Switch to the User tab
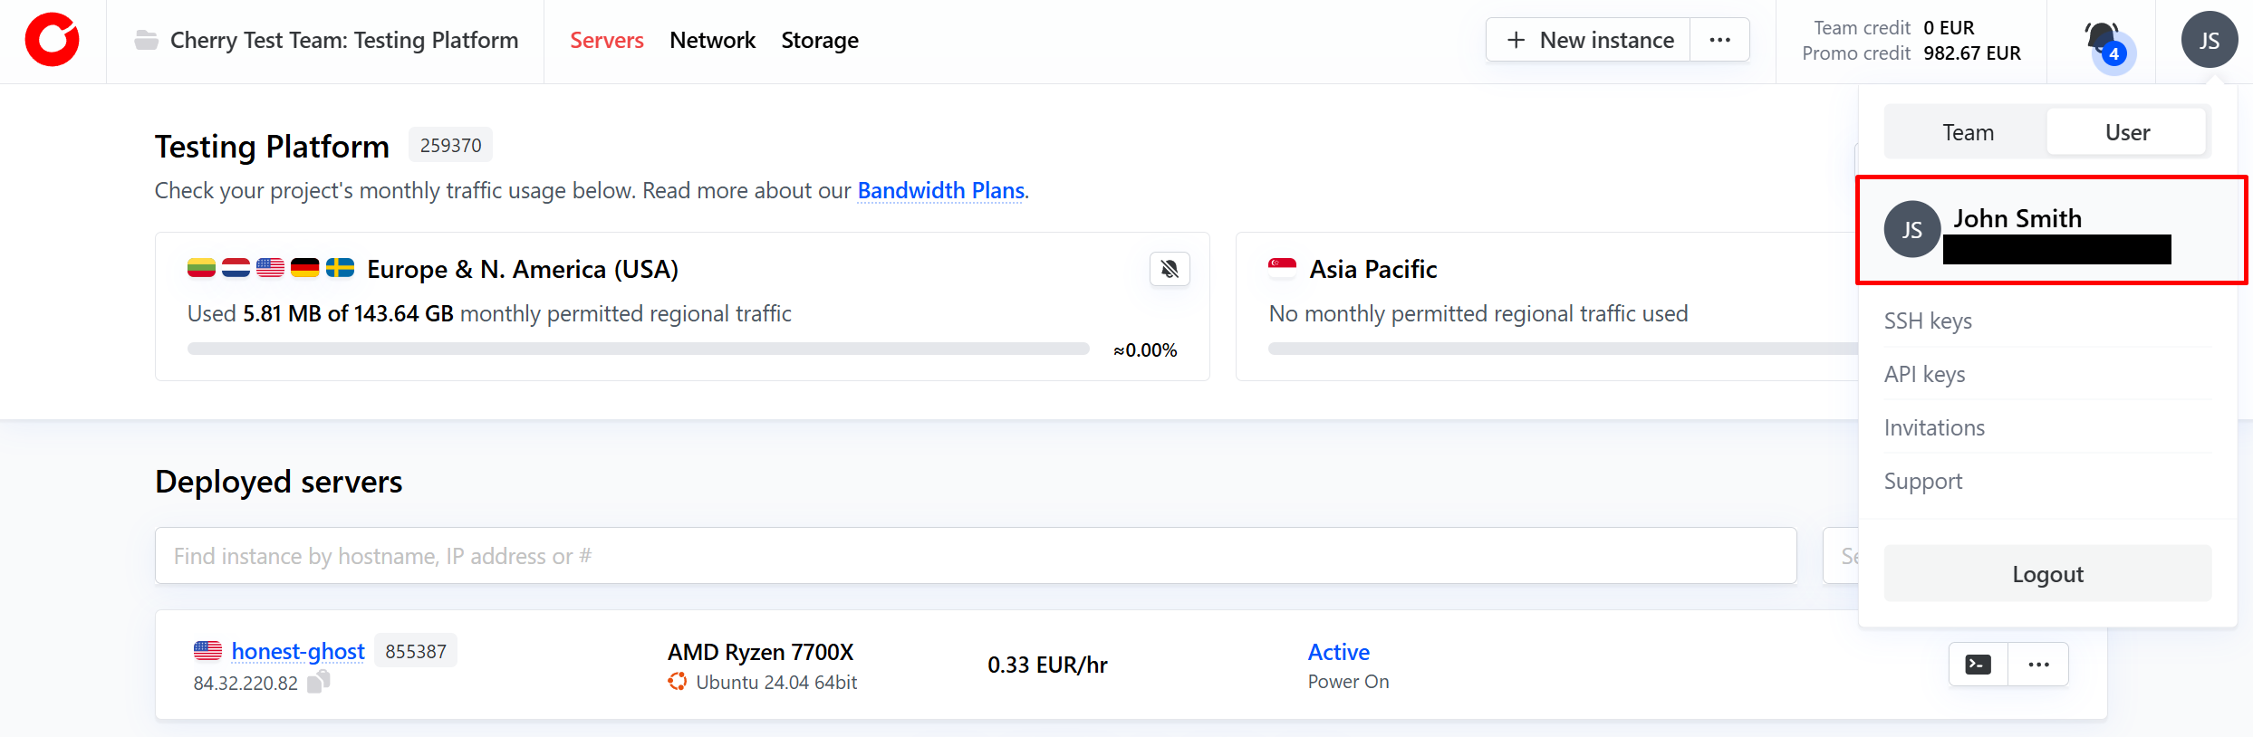2253x737 pixels. [x=2126, y=133]
